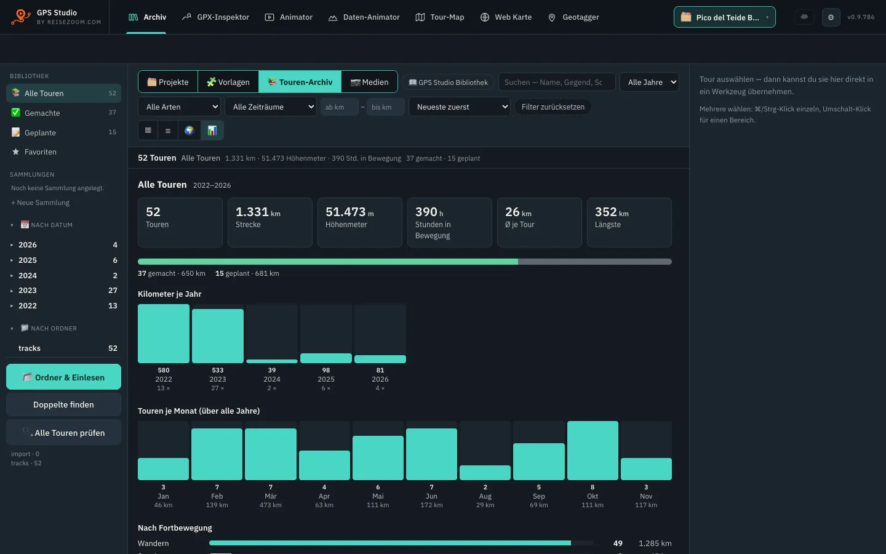Focus the tour search field
886x554 pixels.
(557, 82)
